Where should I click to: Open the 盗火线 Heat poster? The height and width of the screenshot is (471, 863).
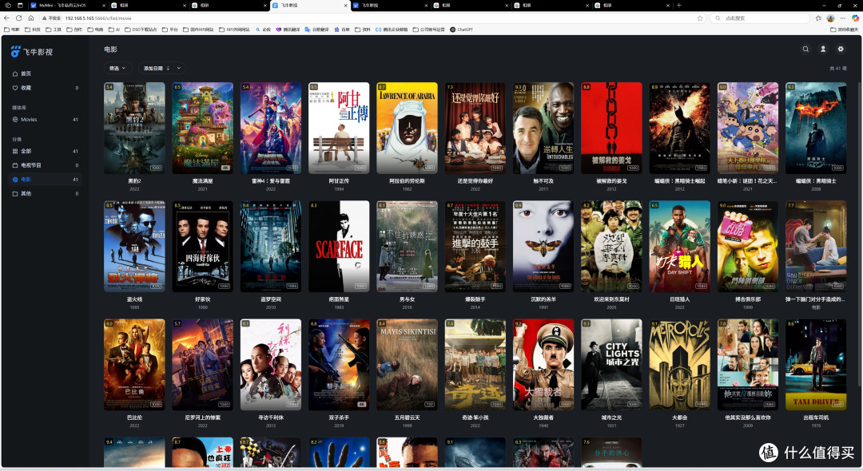click(x=134, y=246)
